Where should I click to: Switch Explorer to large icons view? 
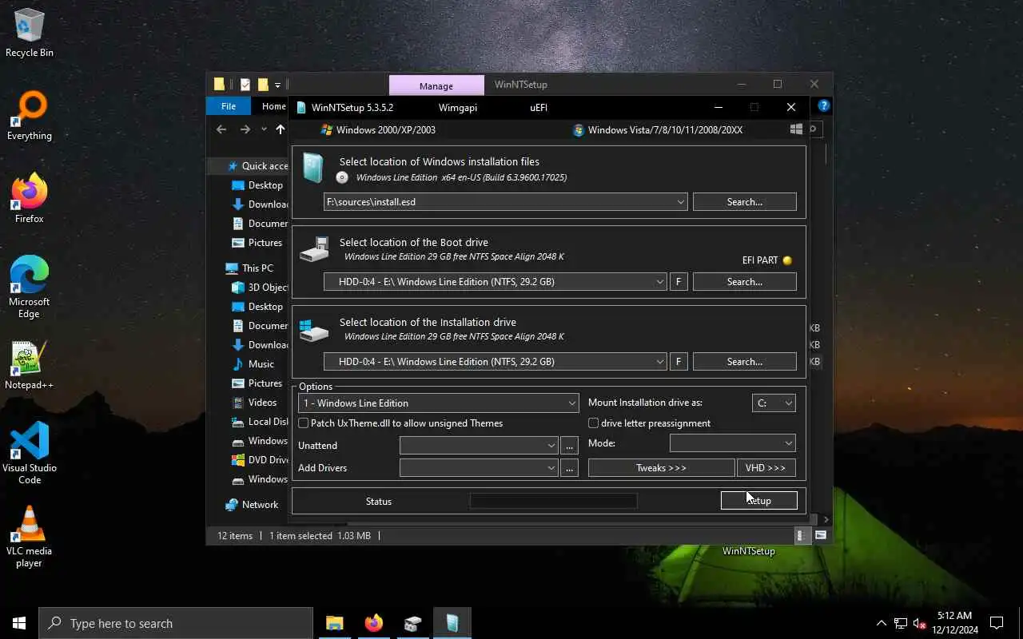[x=821, y=535]
